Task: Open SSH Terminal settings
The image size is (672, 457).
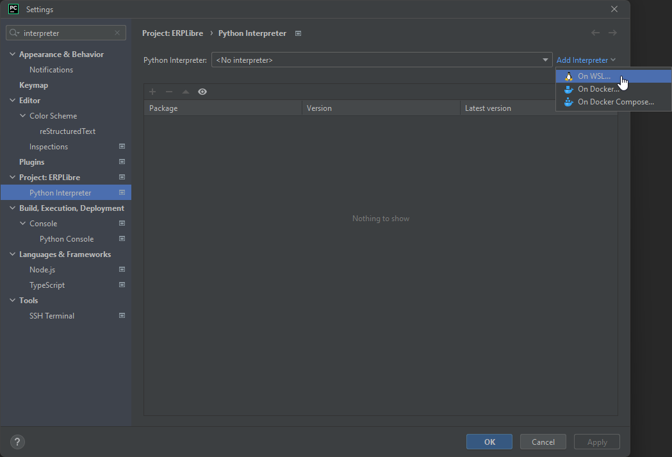Action: (x=51, y=316)
